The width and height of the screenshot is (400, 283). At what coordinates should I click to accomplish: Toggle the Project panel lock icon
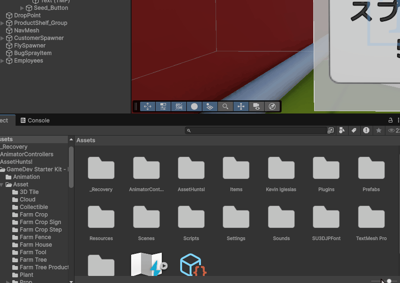pyautogui.click(x=390, y=121)
